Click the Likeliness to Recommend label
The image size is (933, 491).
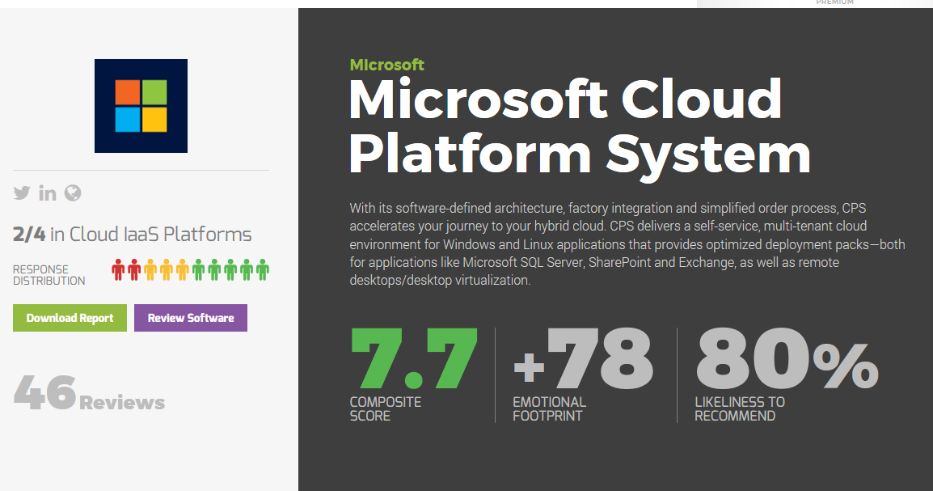point(739,408)
